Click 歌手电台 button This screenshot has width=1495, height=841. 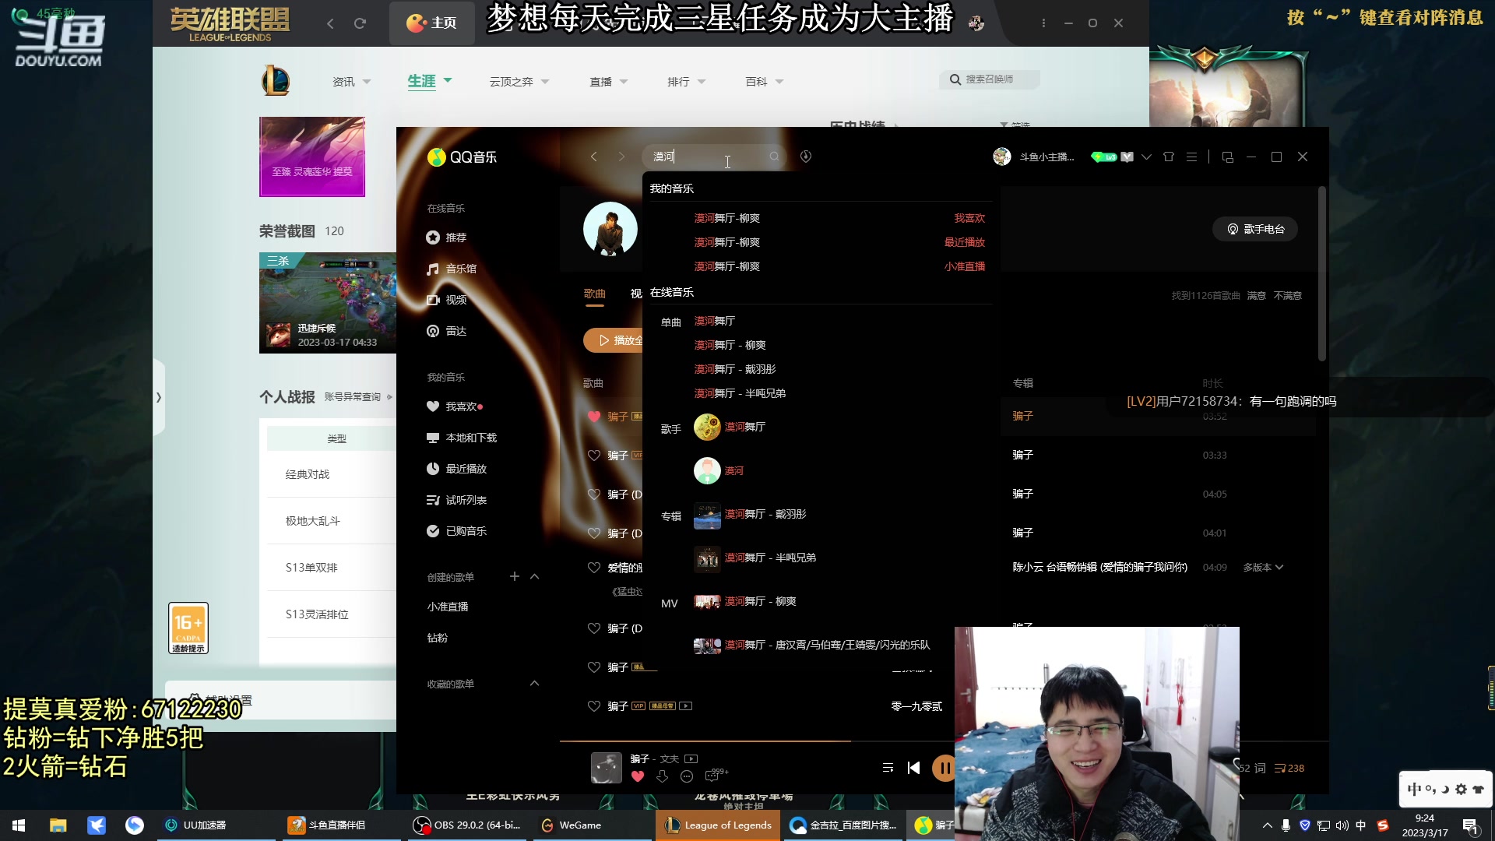click(x=1255, y=229)
